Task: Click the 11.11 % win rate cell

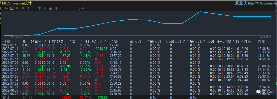Action: pos(264,56)
